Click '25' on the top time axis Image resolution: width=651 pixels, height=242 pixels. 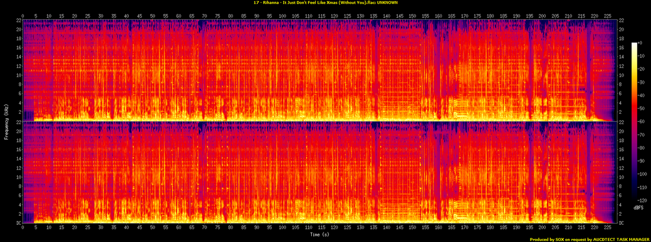(x=87, y=16)
